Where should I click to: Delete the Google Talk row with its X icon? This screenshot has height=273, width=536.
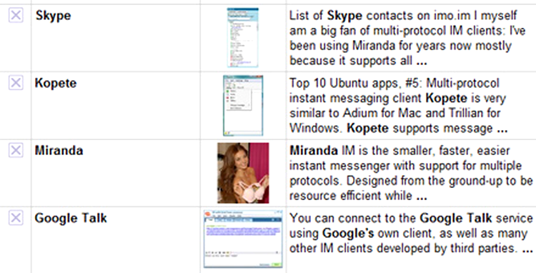16,218
